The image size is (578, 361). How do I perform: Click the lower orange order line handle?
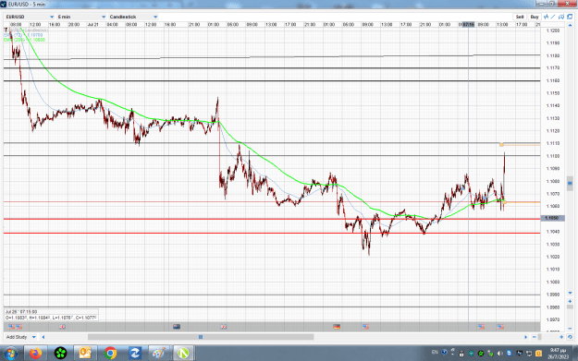pyautogui.click(x=505, y=202)
